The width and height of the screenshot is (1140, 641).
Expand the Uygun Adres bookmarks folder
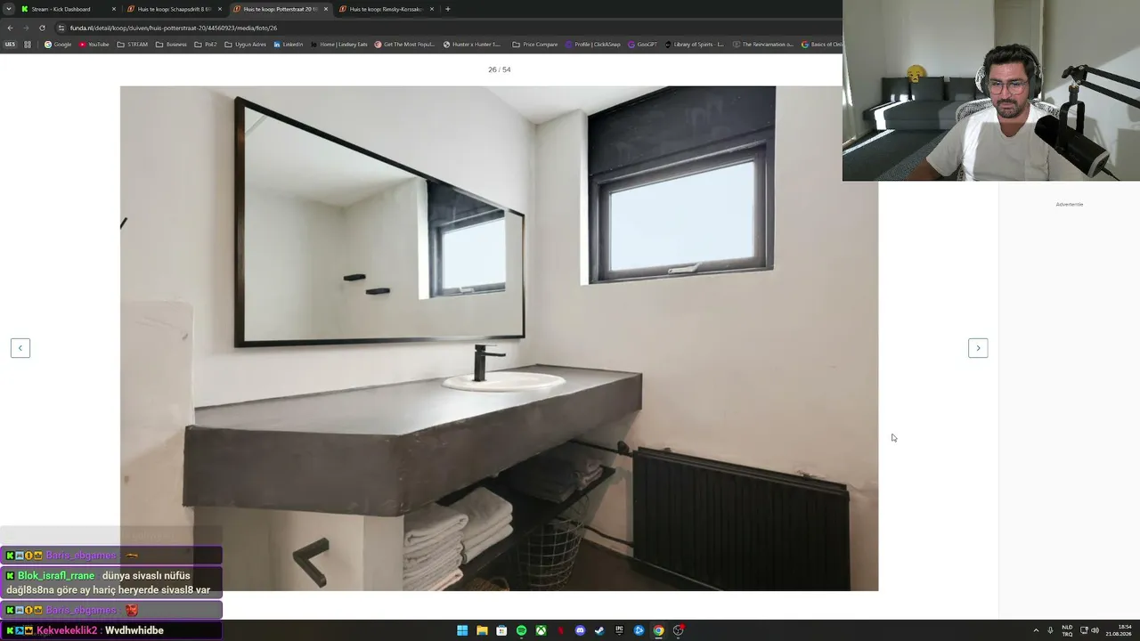click(245, 45)
